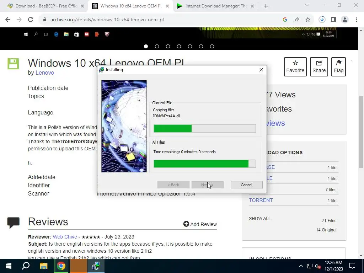Click green floppy software icon

tap(13, 64)
